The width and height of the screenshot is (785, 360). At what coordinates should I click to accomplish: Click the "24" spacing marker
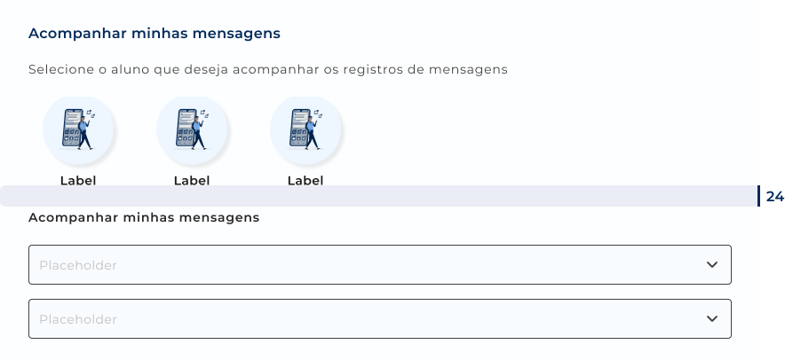(x=774, y=196)
